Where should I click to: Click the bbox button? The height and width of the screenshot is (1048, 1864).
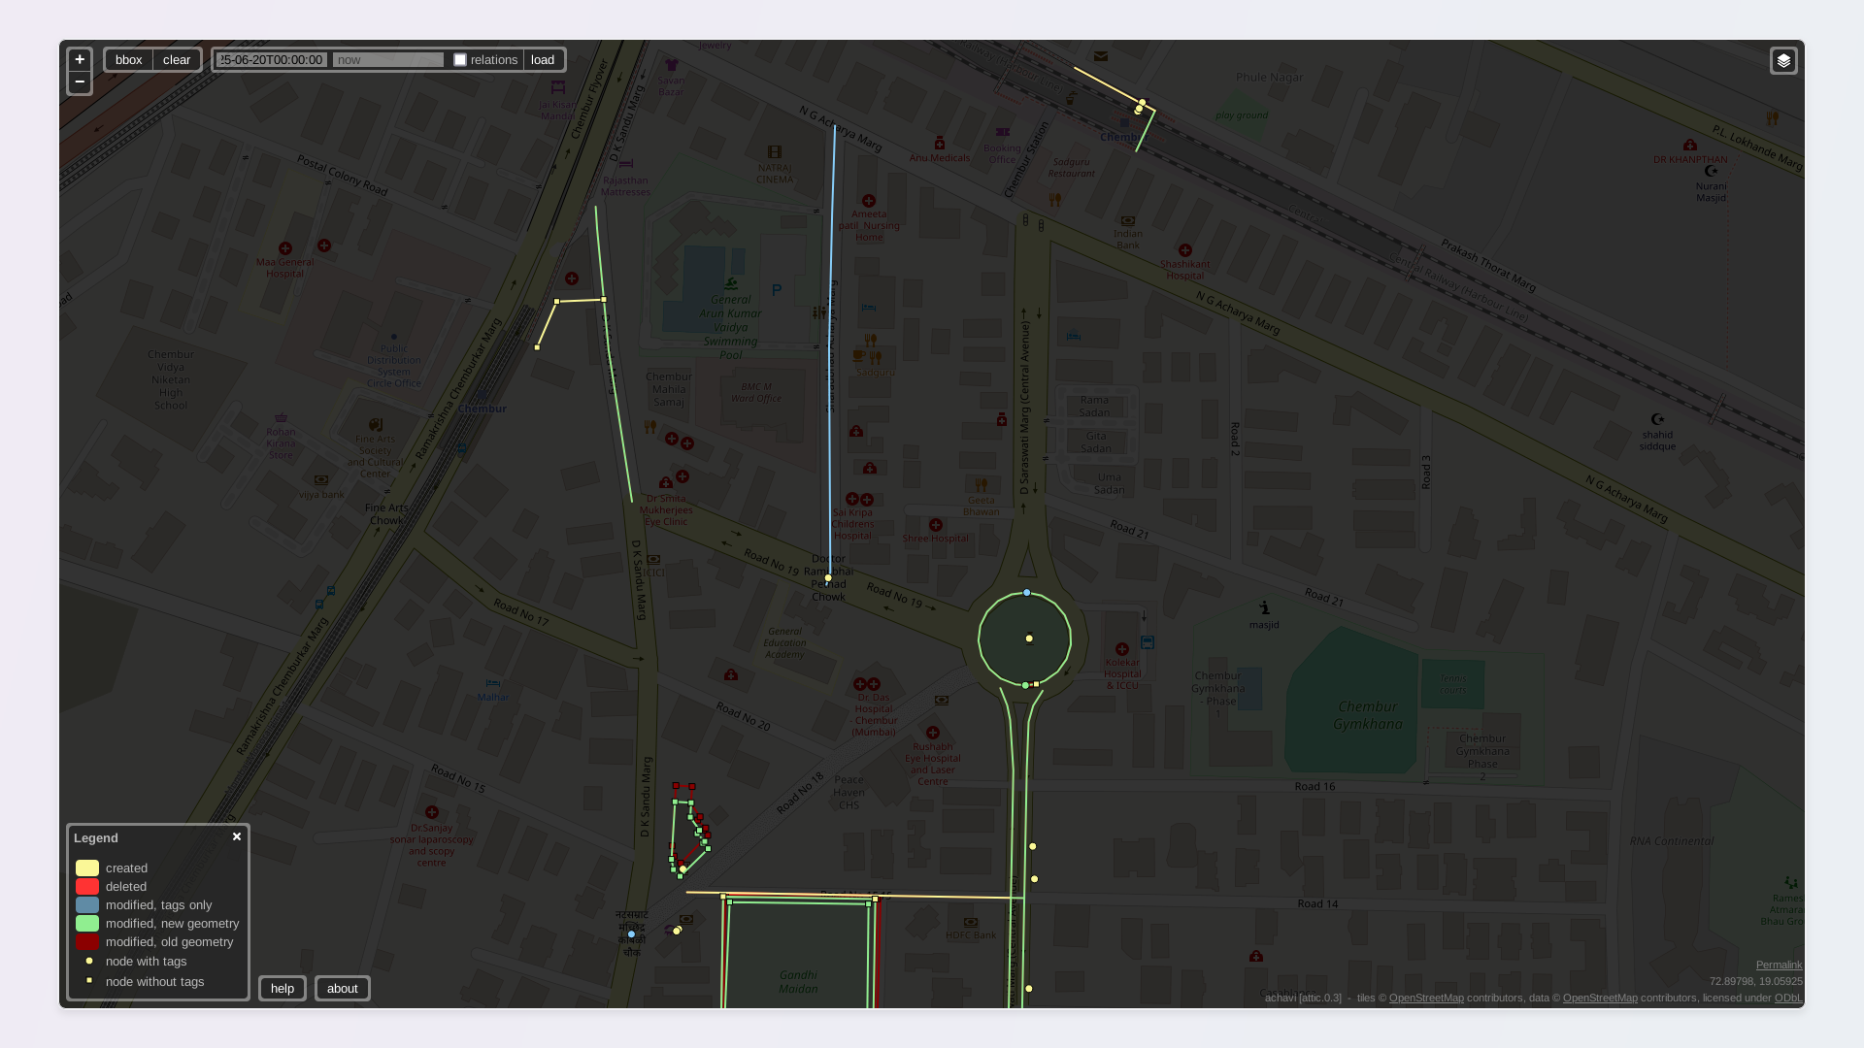pyautogui.click(x=128, y=60)
